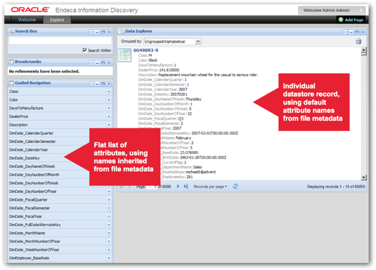Expand the Color attribute
The width and height of the screenshot is (376, 270).
pyautogui.click(x=108, y=100)
